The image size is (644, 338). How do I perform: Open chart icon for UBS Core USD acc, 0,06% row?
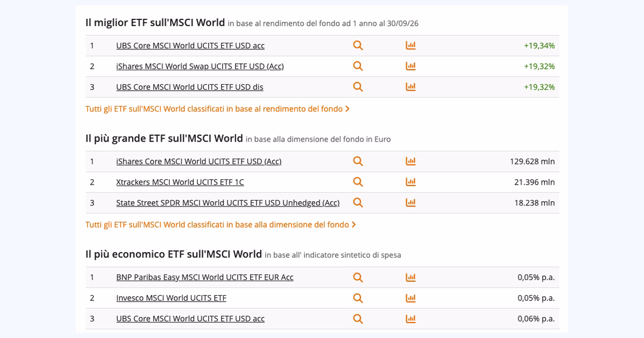pyautogui.click(x=411, y=319)
